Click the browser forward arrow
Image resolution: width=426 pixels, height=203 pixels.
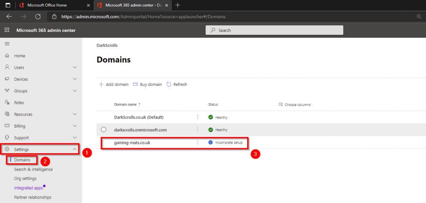pos(24,17)
